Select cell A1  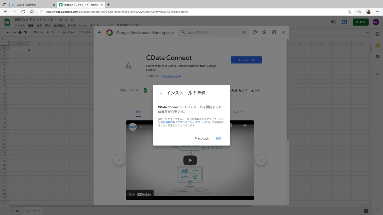19,48
